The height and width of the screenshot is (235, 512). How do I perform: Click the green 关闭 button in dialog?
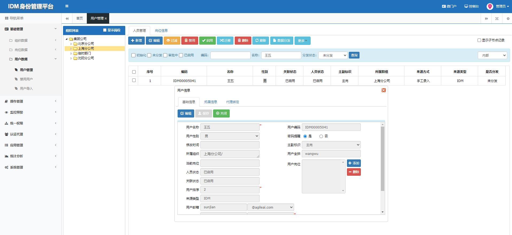221,113
